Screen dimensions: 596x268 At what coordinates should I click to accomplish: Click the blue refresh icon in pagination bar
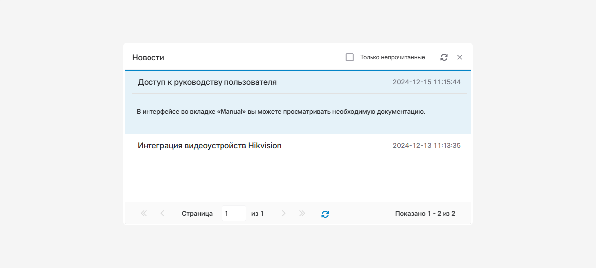click(325, 214)
